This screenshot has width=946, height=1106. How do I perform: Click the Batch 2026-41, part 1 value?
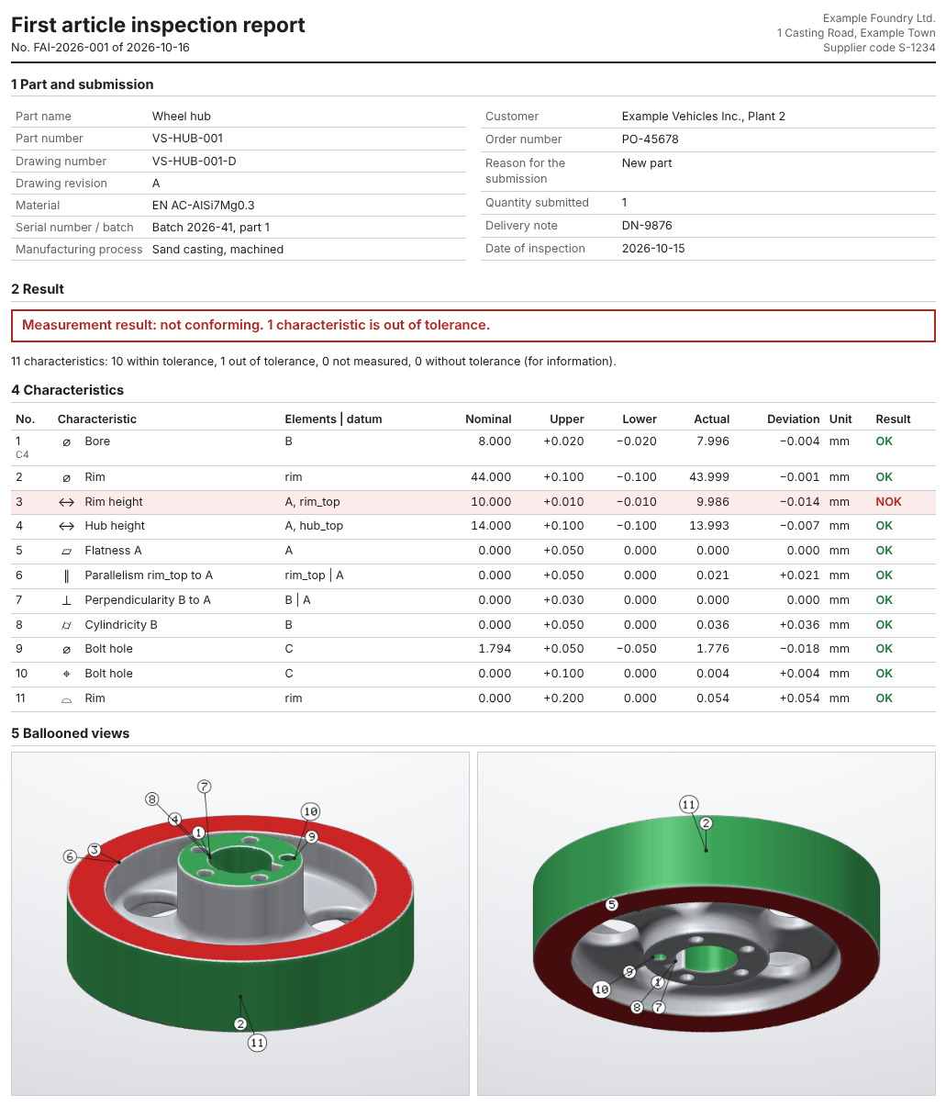coord(211,228)
